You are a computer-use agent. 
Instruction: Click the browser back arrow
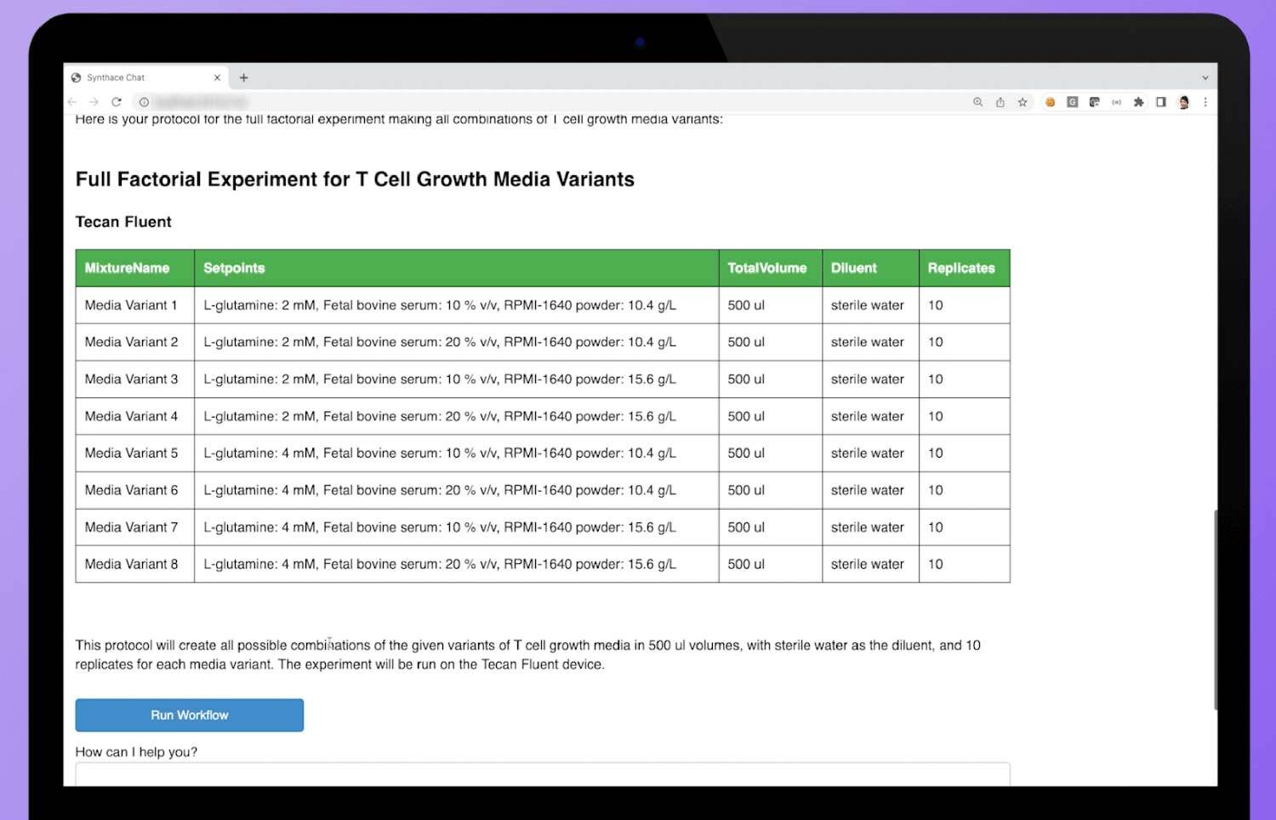coord(72,102)
